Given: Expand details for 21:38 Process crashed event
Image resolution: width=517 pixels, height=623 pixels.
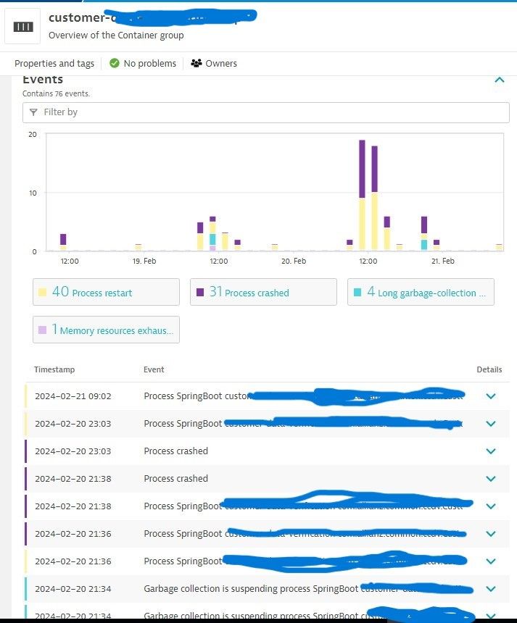Looking at the screenshot, I should click(491, 479).
